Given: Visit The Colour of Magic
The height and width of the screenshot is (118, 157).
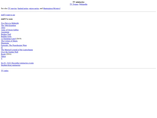Looking at the screenshot, I should [x=9, y=41].
